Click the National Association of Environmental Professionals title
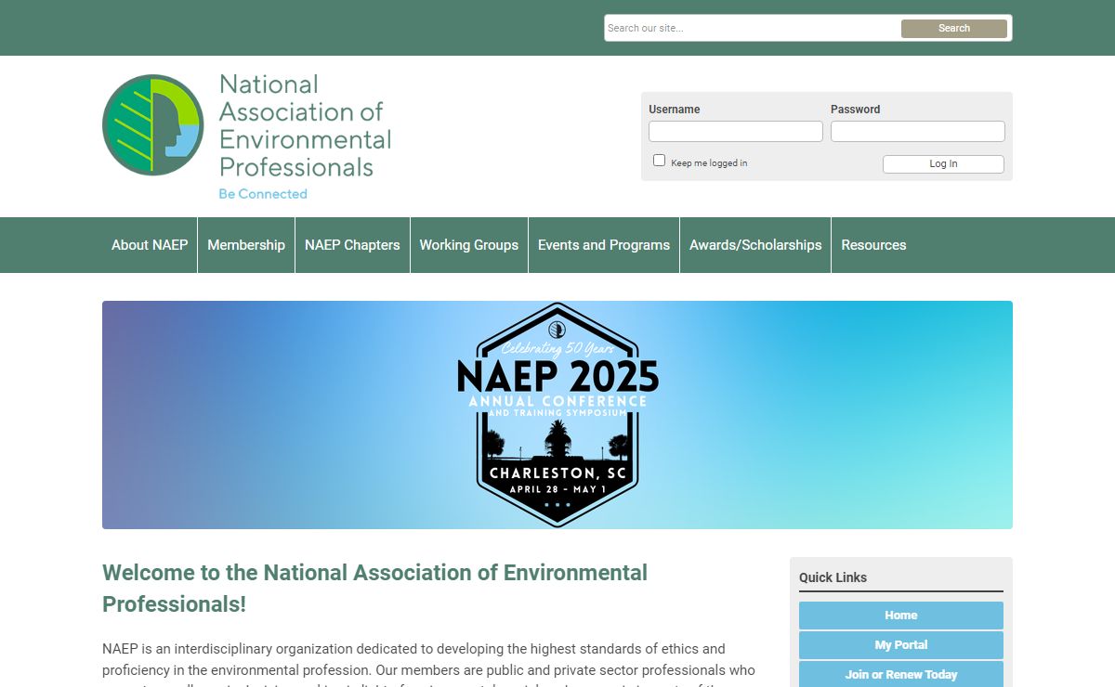 click(x=305, y=125)
